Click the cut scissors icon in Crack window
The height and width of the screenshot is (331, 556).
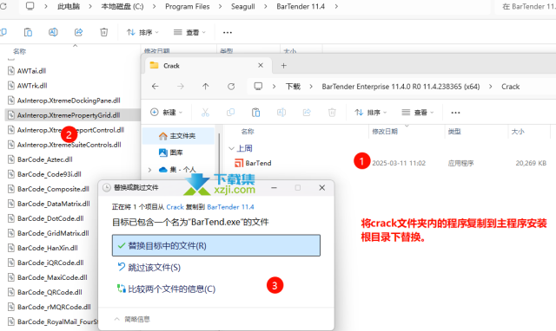205,113
